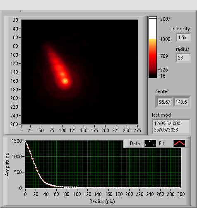The width and height of the screenshot is (197, 208).
Task: Click the Data legend label
Action: point(135,143)
